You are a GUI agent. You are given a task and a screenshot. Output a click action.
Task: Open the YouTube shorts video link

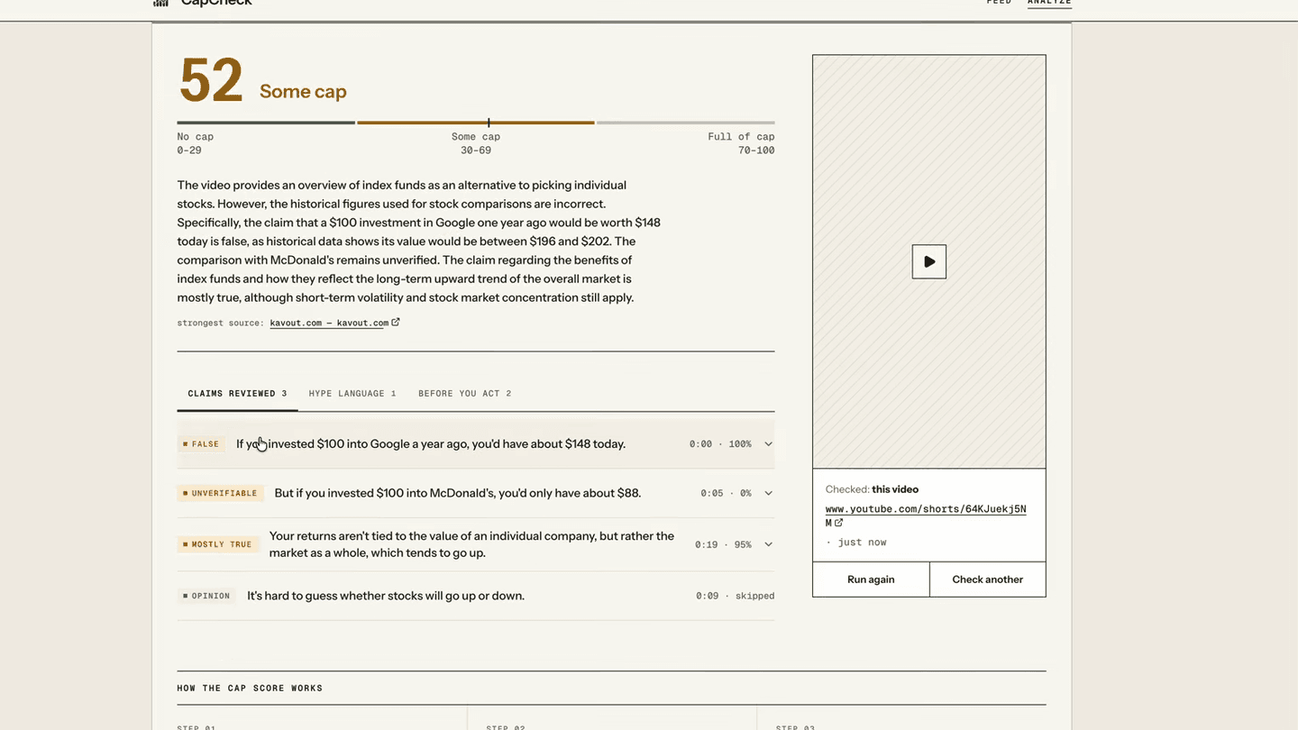[x=926, y=516]
